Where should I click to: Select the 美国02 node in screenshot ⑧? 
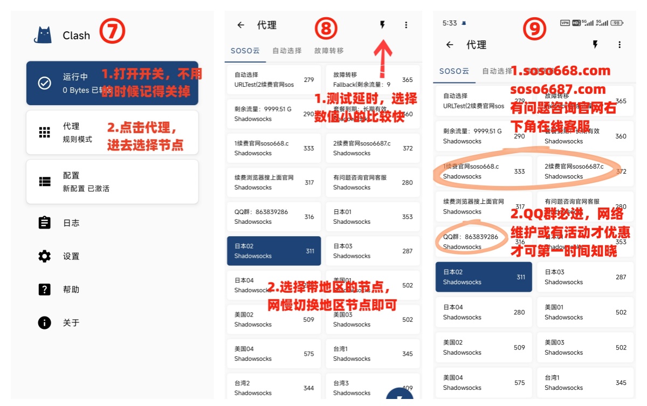(x=274, y=319)
